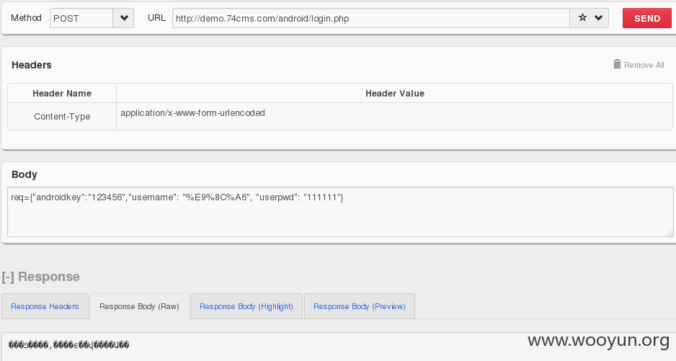
Task: Send the request with SEND button
Action: [647, 18]
